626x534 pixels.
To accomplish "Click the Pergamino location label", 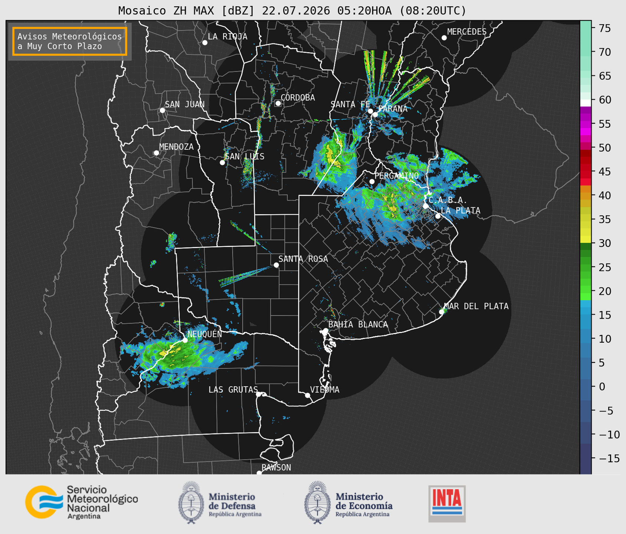I will 396,176.
